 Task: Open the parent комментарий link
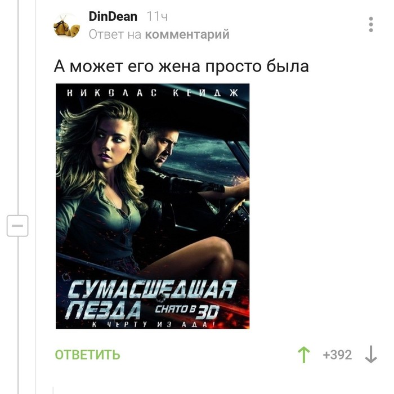[x=187, y=34]
